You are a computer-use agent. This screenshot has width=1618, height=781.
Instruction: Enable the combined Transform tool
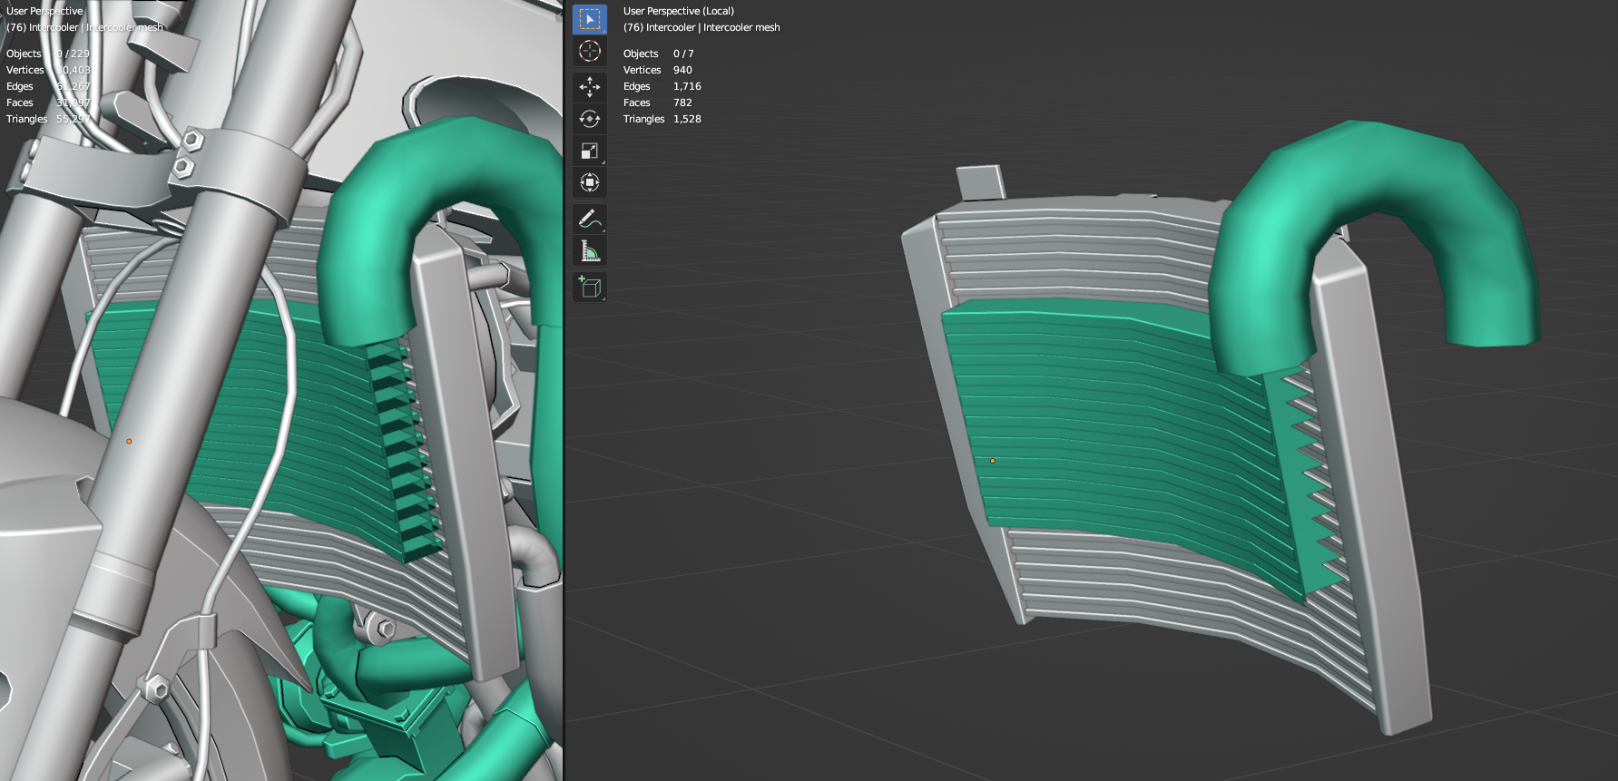tap(589, 182)
